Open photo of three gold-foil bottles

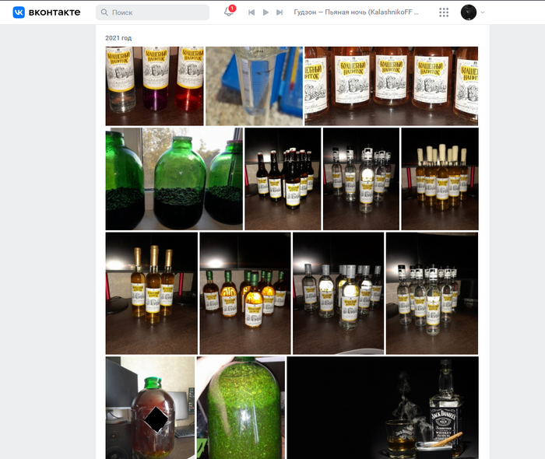(x=152, y=293)
